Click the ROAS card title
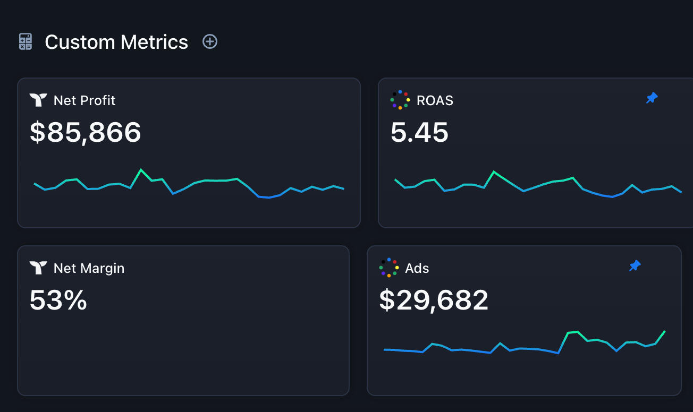Viewport: 693px width, 412px height. point(435,100)
